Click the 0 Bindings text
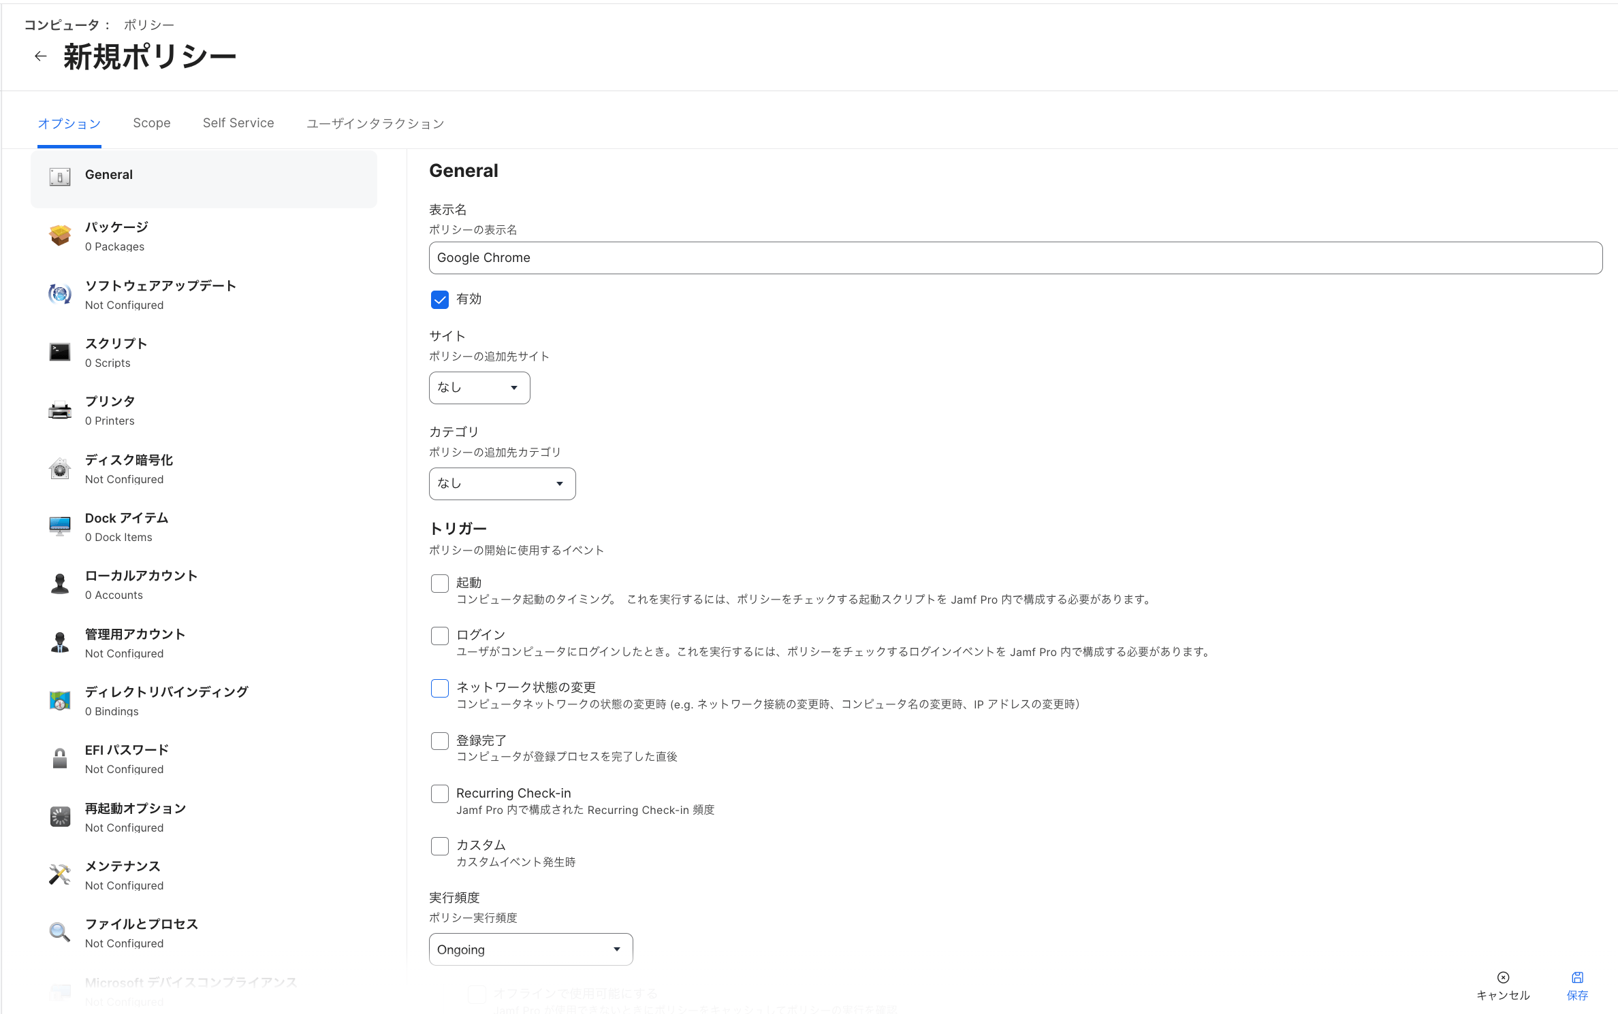Viewport: 1618px width, 1014px height. pos(112,711)
